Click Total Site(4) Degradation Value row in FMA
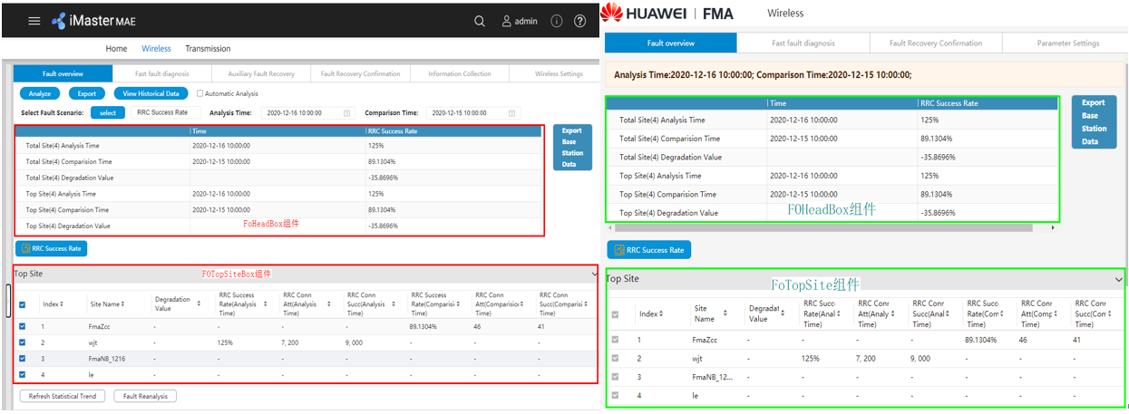 (832, 157)
